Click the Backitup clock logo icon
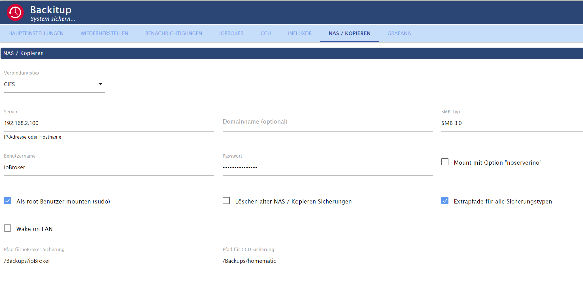Image resolution: width=583 pixels, height=284 pixels. tap(15, 12)
